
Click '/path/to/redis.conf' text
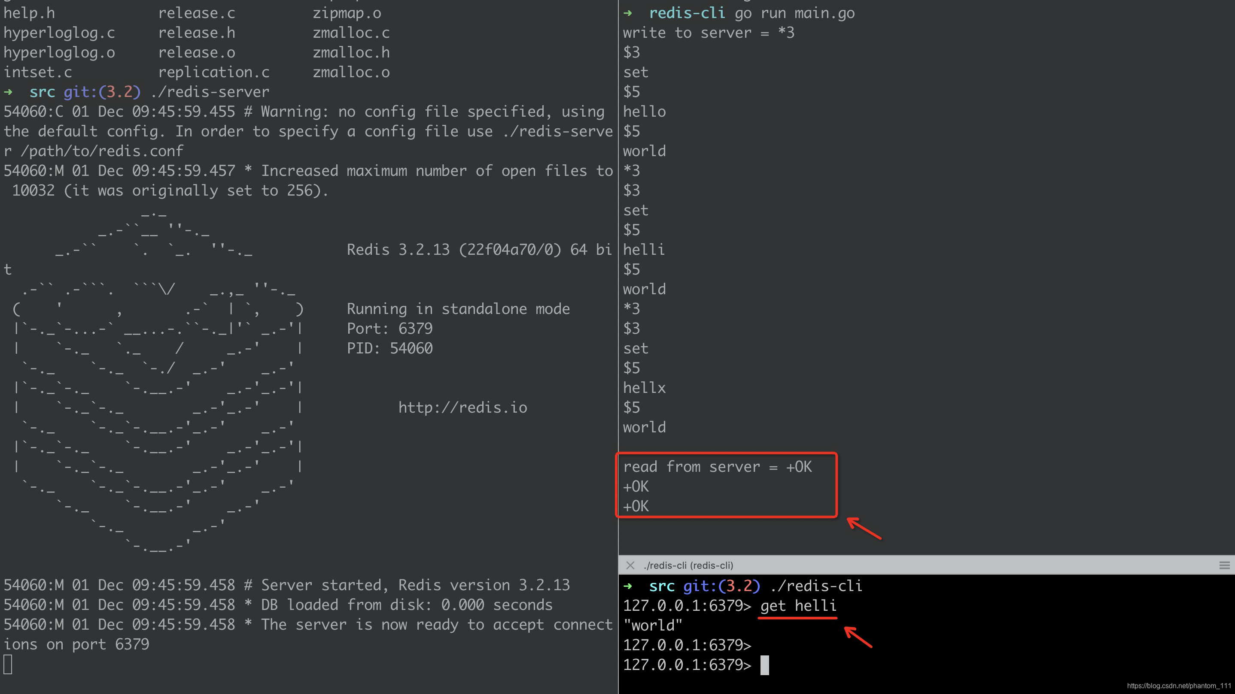102,151
